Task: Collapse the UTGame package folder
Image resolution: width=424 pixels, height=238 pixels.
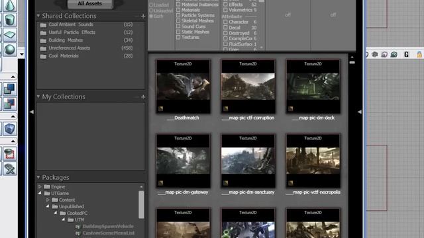Action: (x=40, y=193)
